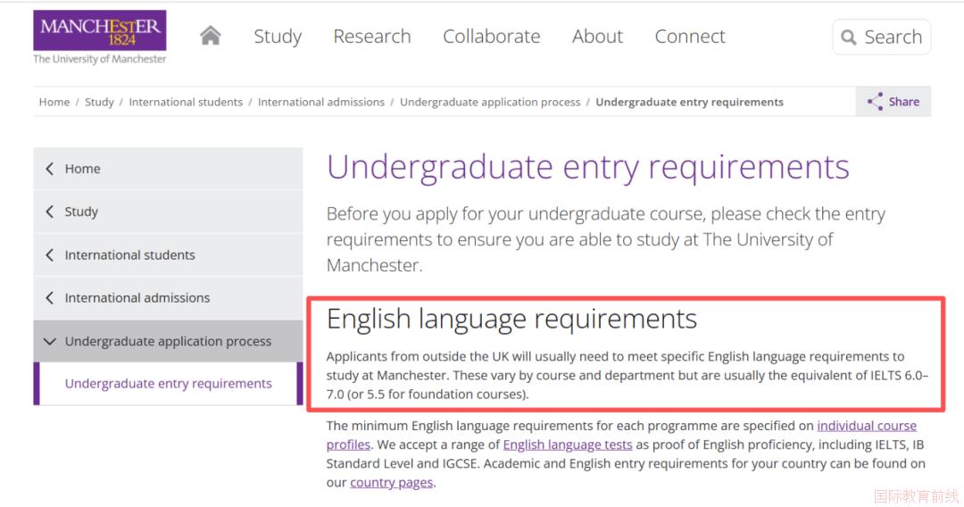The width and height of the screenshot is (964, 507).
Task: Click chevron beside International admissions
Action: coord(49,298)
